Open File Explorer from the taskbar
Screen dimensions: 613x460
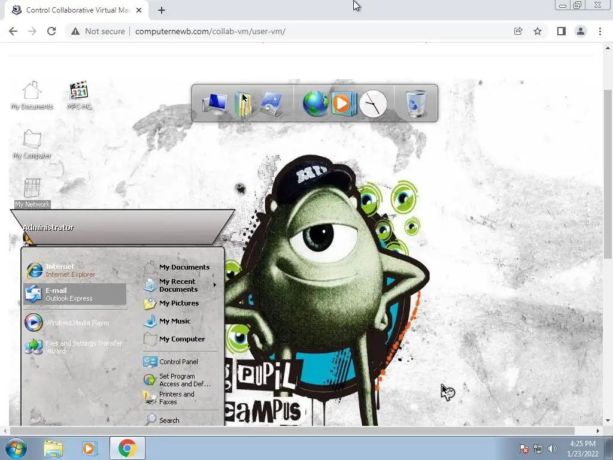click(53, 448)
